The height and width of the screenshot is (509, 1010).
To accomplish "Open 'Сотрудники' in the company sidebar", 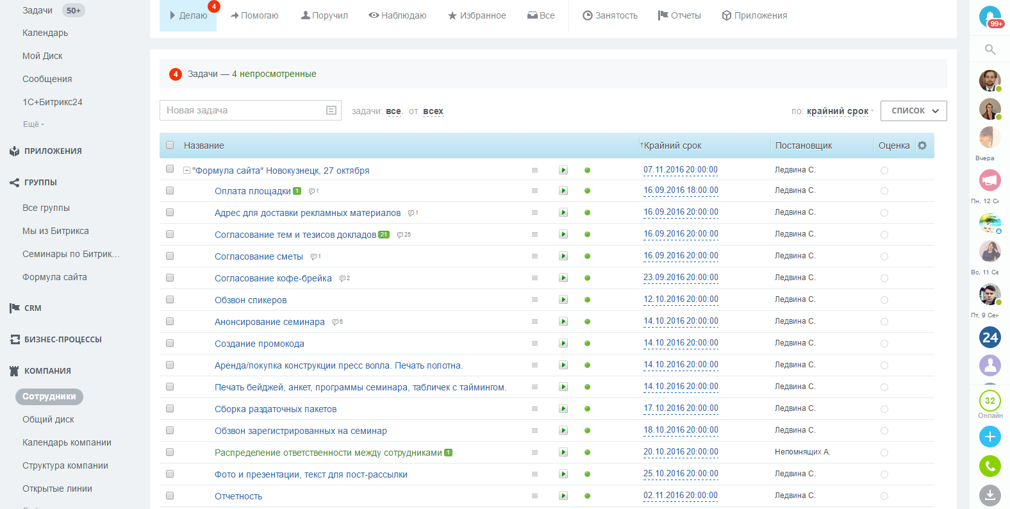I will pyautogui.click(x=49, y=396).
